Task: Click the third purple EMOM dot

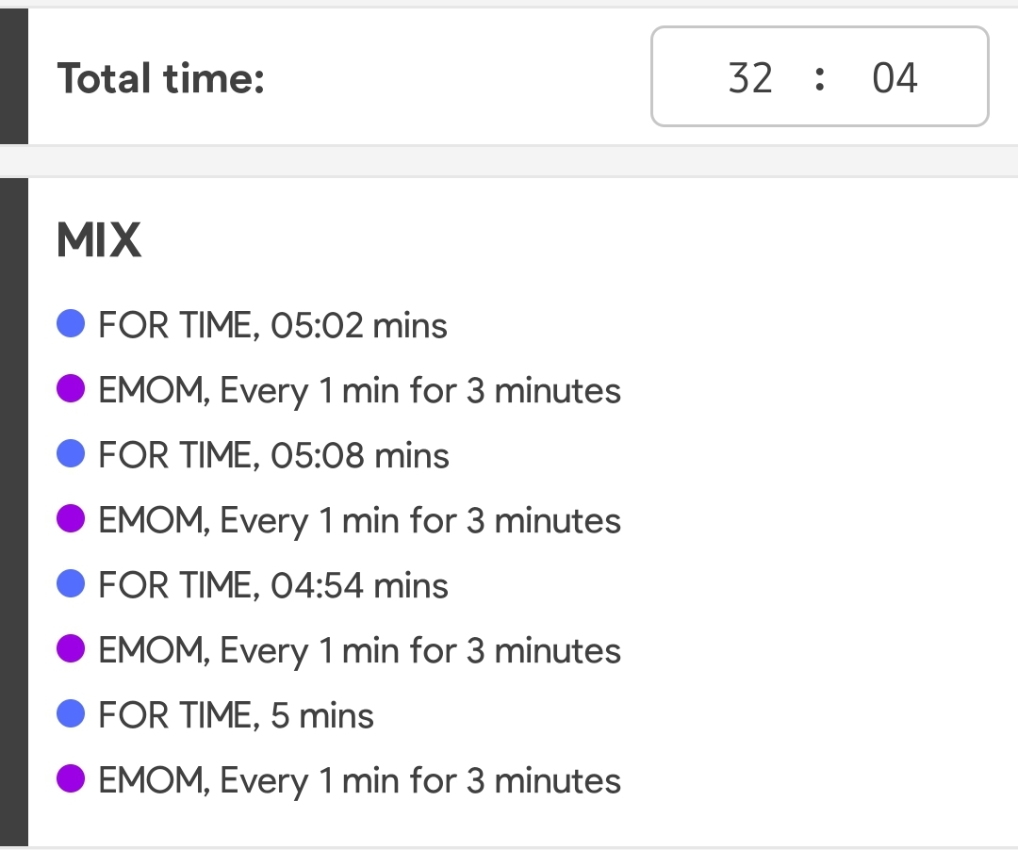Action: [x=71, y=649]
